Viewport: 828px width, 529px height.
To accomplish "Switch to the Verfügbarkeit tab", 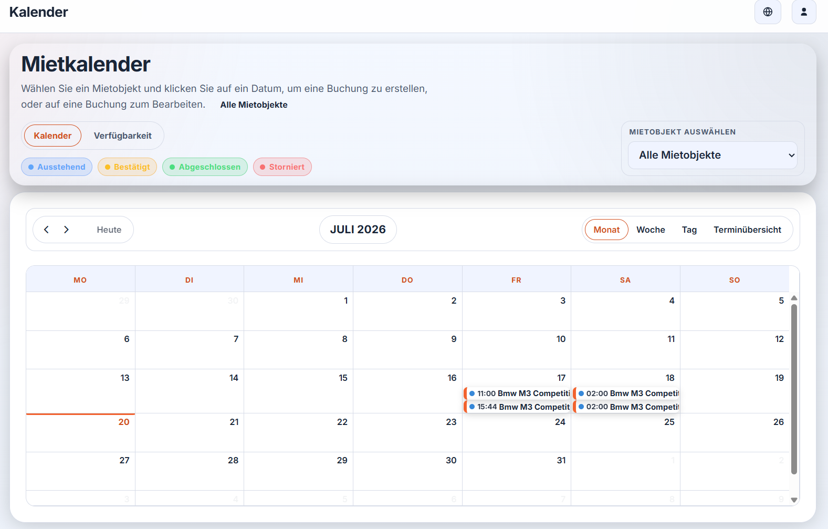I will click(x=122, y=136).
